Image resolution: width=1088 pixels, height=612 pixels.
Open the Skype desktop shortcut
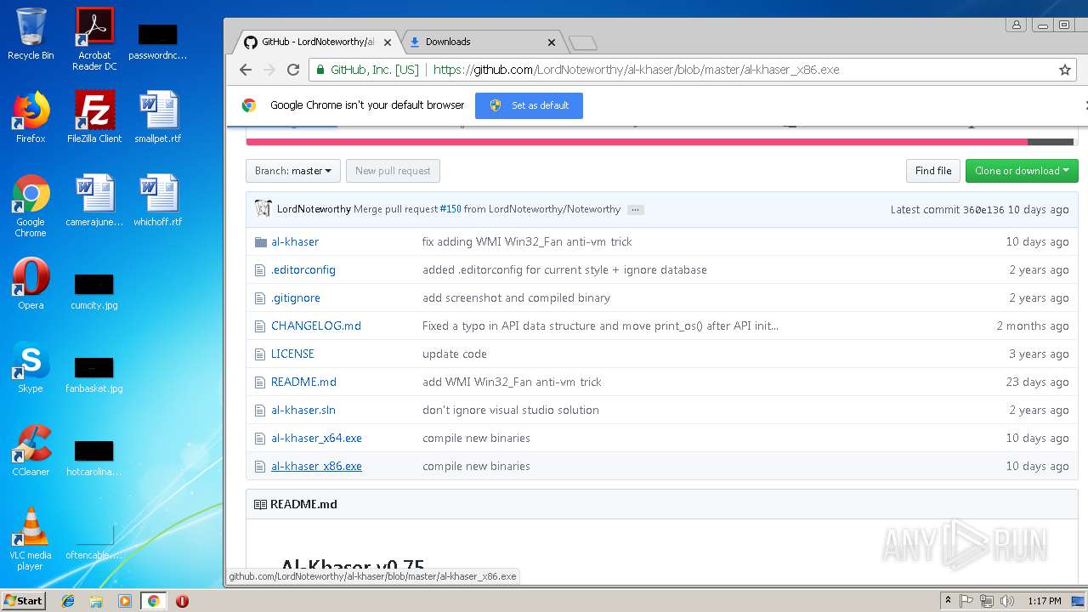tap(31, 367)
